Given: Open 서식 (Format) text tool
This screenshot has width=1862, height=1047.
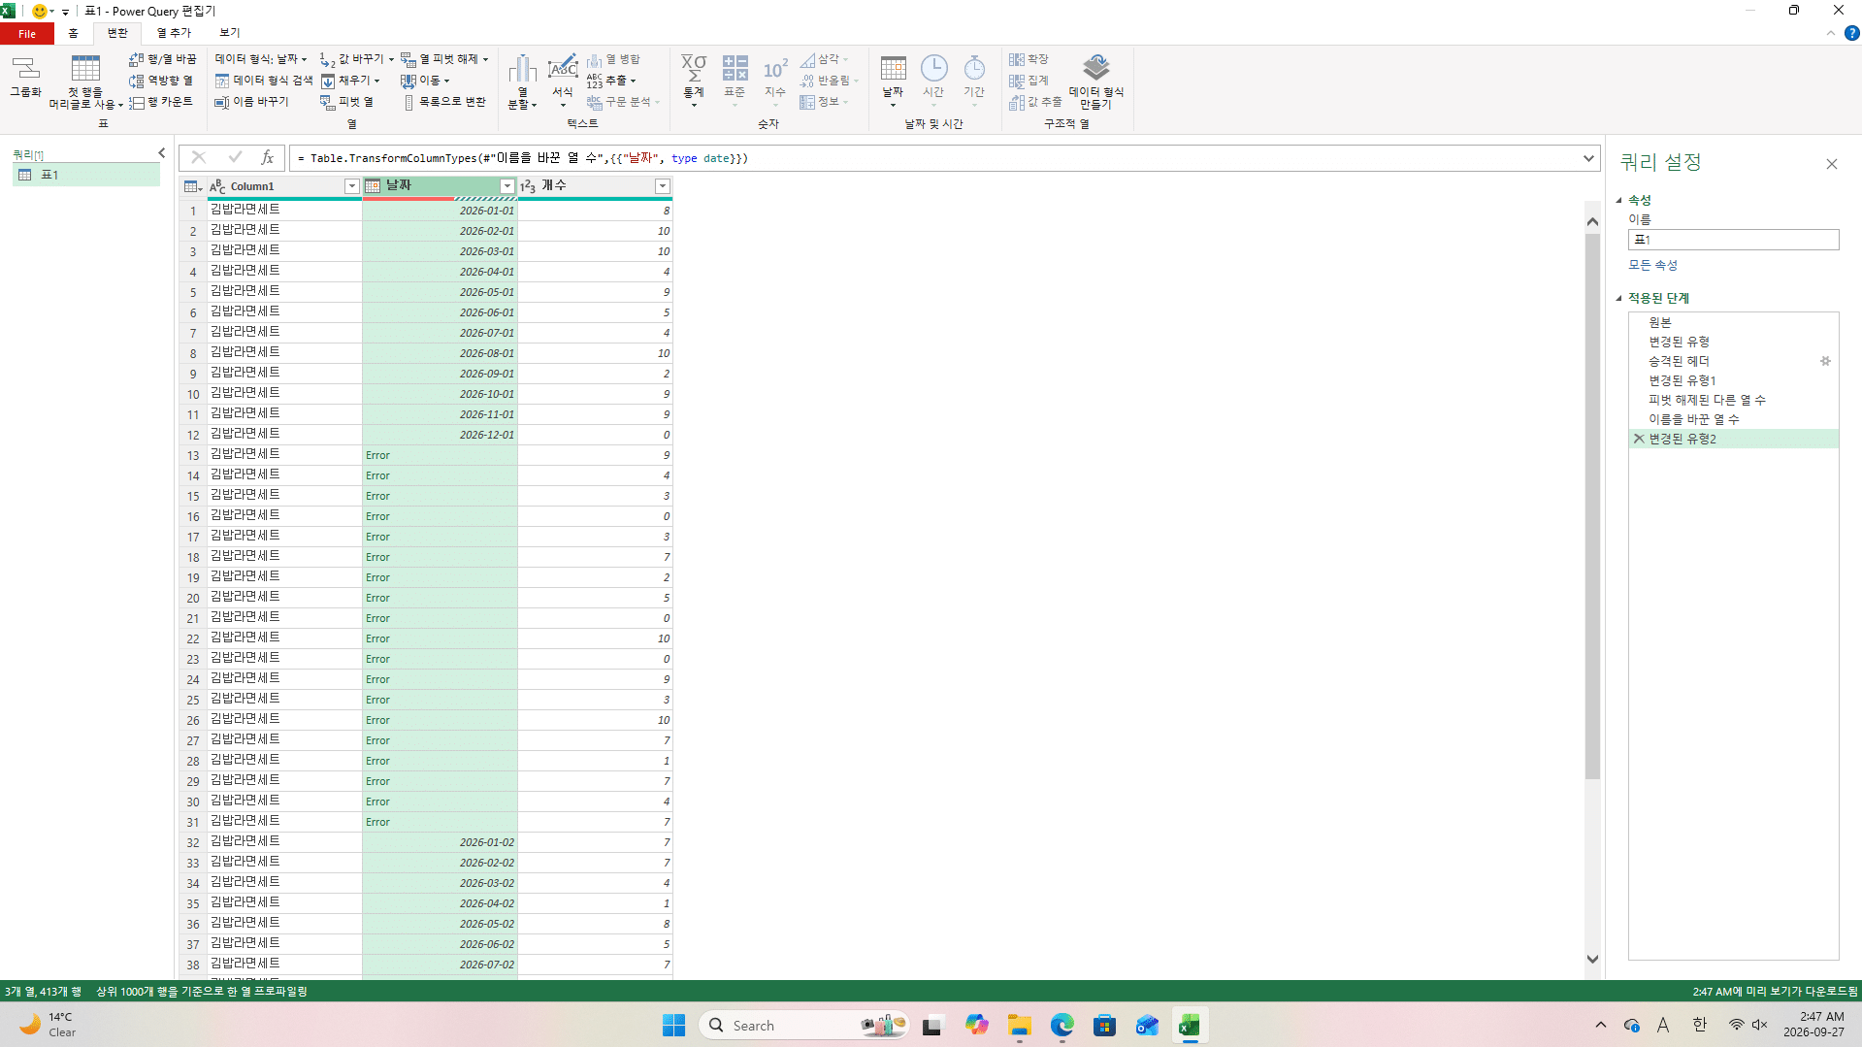Looking at the screenshot, I should pyautogui.click(x=563, y=82).
